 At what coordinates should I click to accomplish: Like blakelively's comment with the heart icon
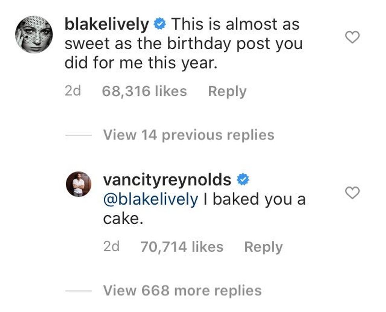[x=352, y=37]
